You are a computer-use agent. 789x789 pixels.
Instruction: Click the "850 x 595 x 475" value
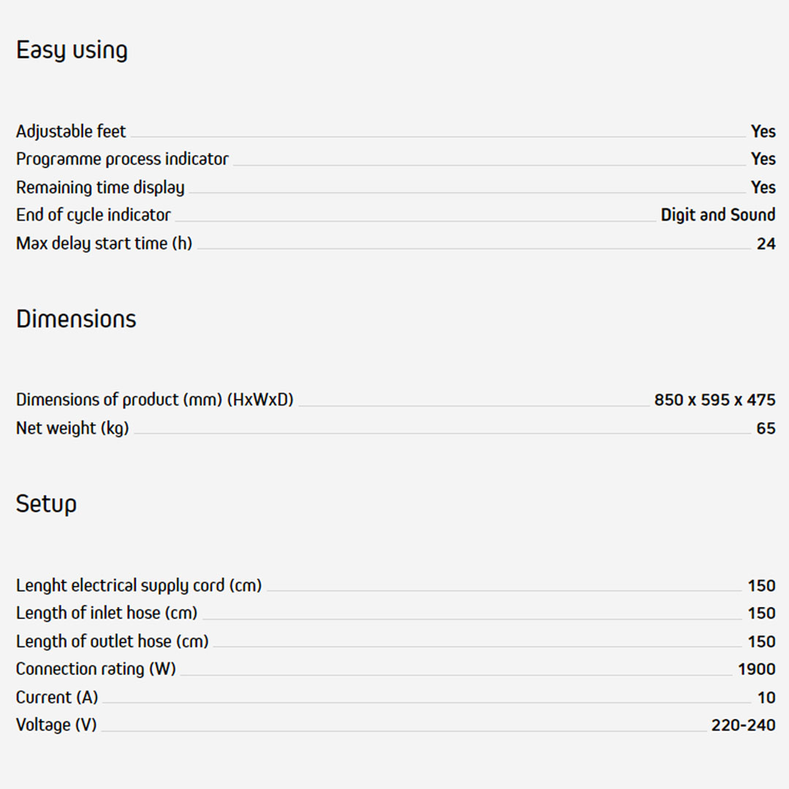coord(714,400)
